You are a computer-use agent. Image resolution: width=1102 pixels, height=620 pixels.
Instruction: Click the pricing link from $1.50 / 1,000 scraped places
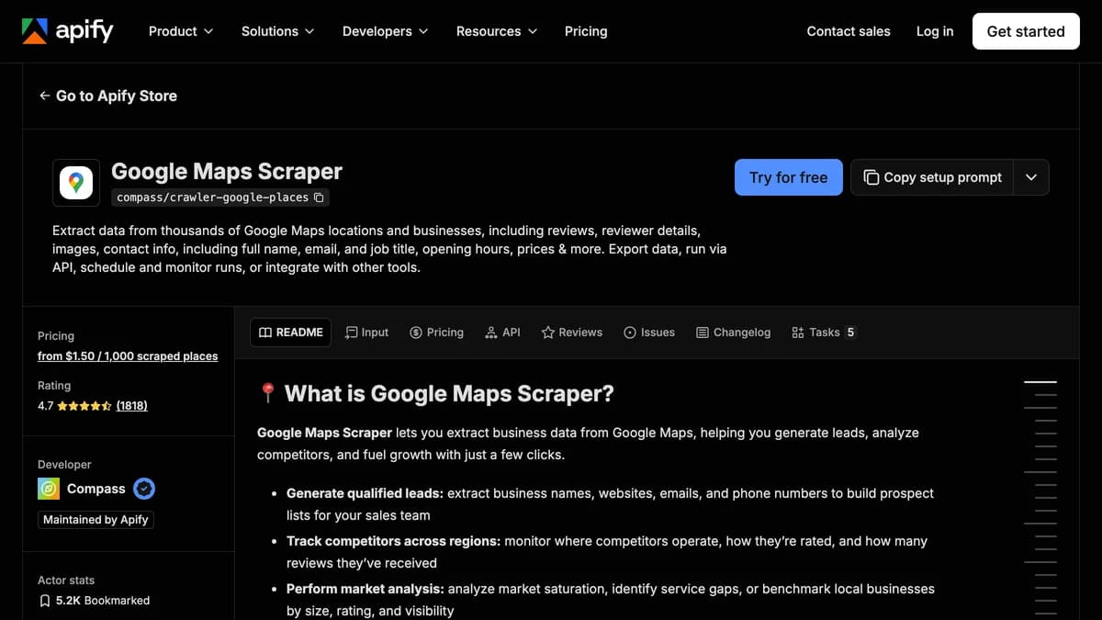128,355
